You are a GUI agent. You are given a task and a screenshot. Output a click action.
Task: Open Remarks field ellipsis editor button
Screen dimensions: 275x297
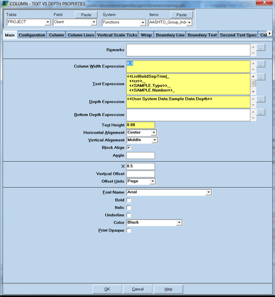pos(261,48)
